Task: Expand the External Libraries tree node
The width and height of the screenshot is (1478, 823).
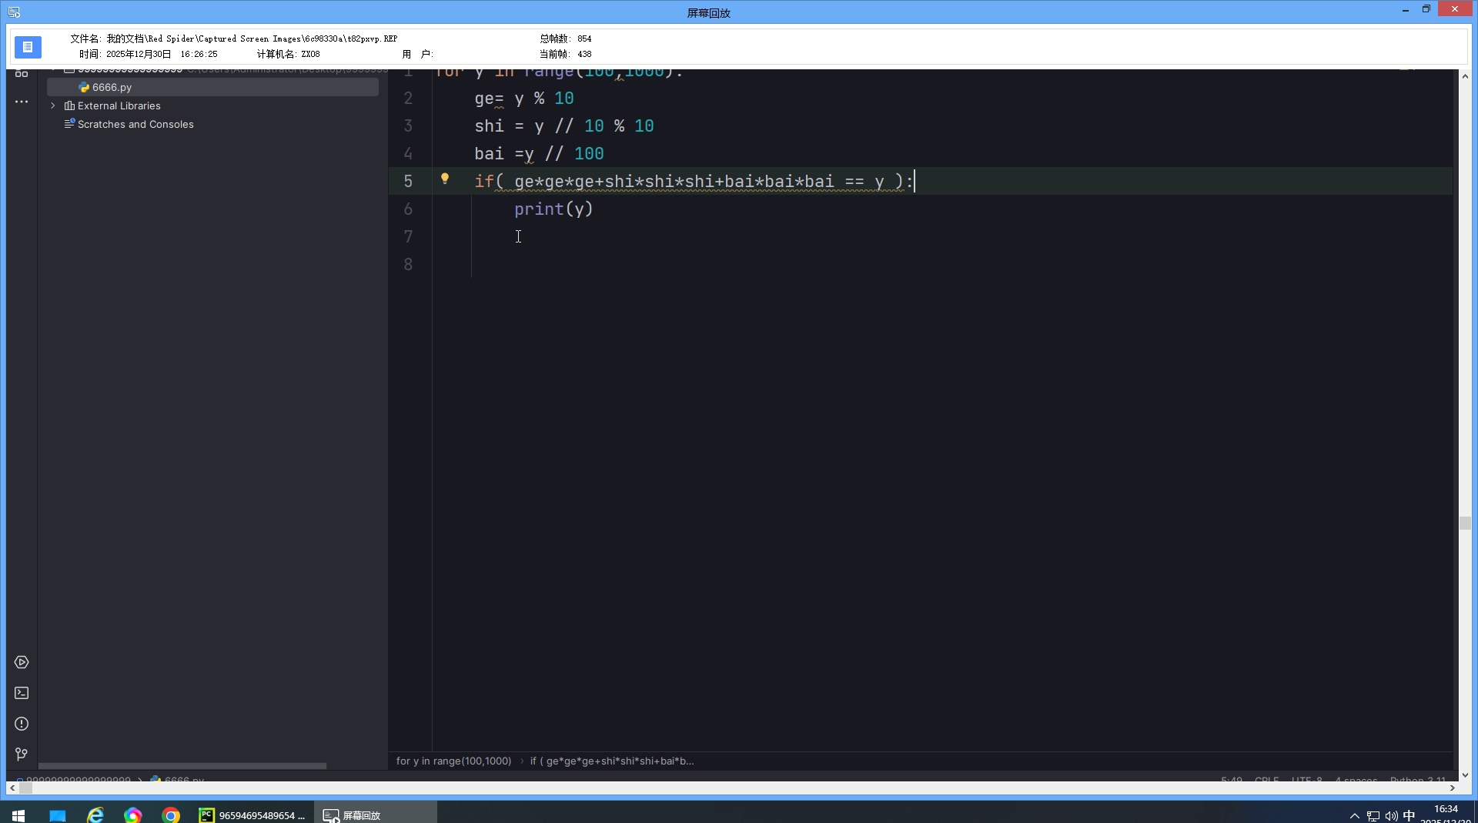Action: pyautogui.click(x=53, y=105)
